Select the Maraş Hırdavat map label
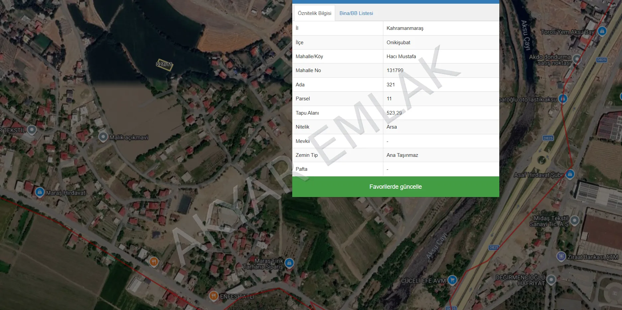Viewport: 622px width, 310px height. click(66, 193)
